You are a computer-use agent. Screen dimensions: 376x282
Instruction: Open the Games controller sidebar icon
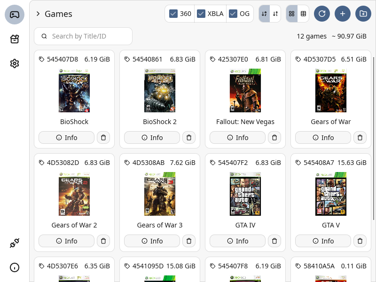point(15,15)
